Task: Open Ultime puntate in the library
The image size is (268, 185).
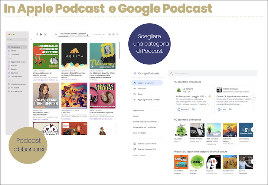Action: [17, 77]
